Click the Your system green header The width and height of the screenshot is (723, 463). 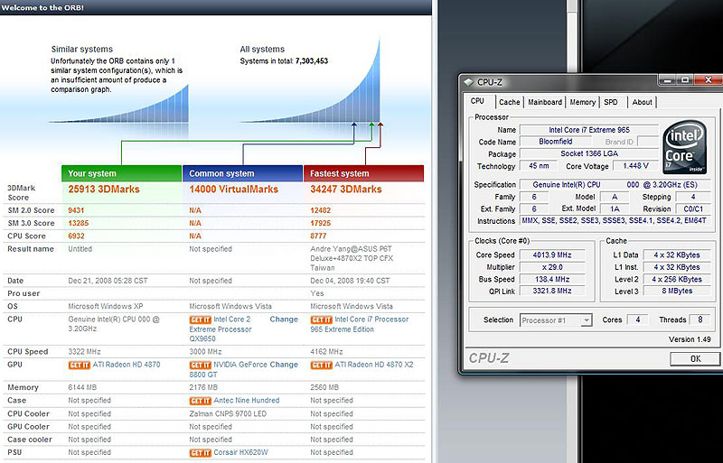tap(121, 173)
